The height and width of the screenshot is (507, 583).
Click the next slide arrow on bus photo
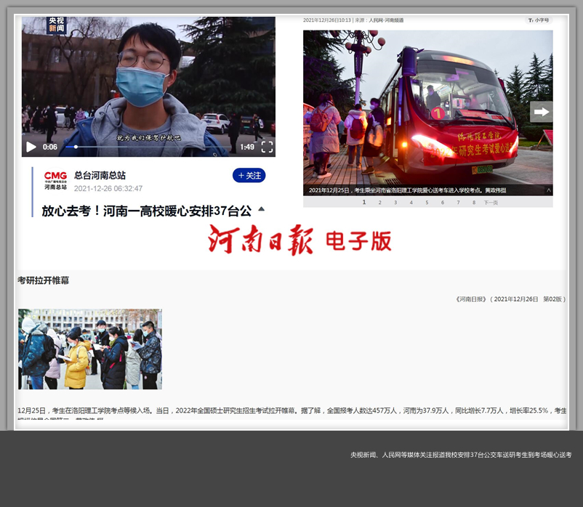[x=541, y=112]
